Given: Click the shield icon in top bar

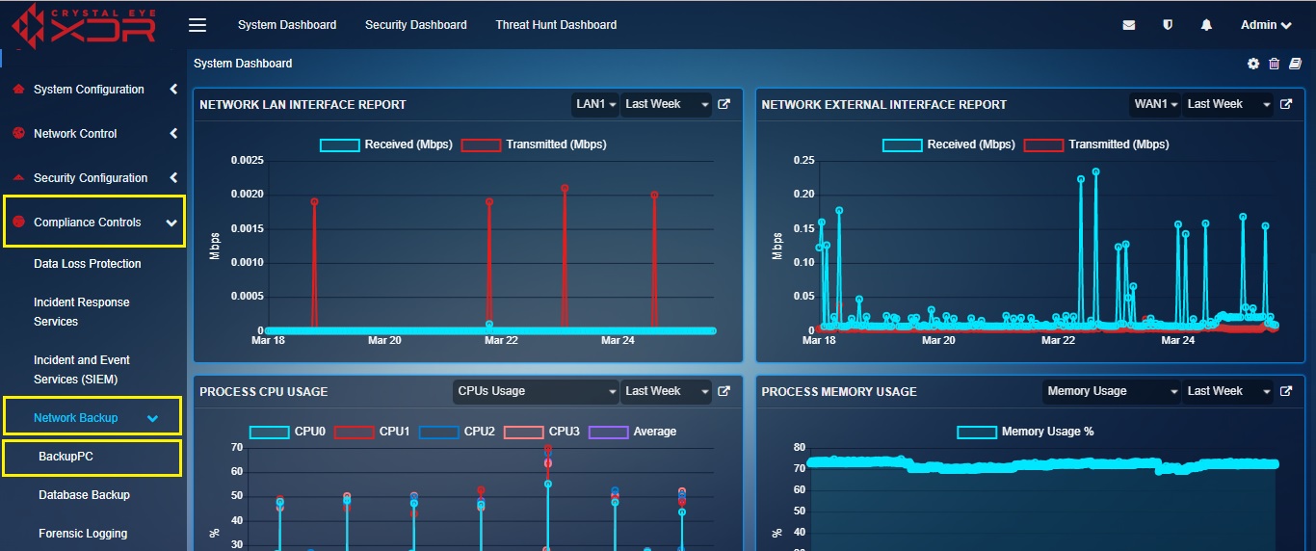Looking at the screenshot, I should tap(1168, 25).
